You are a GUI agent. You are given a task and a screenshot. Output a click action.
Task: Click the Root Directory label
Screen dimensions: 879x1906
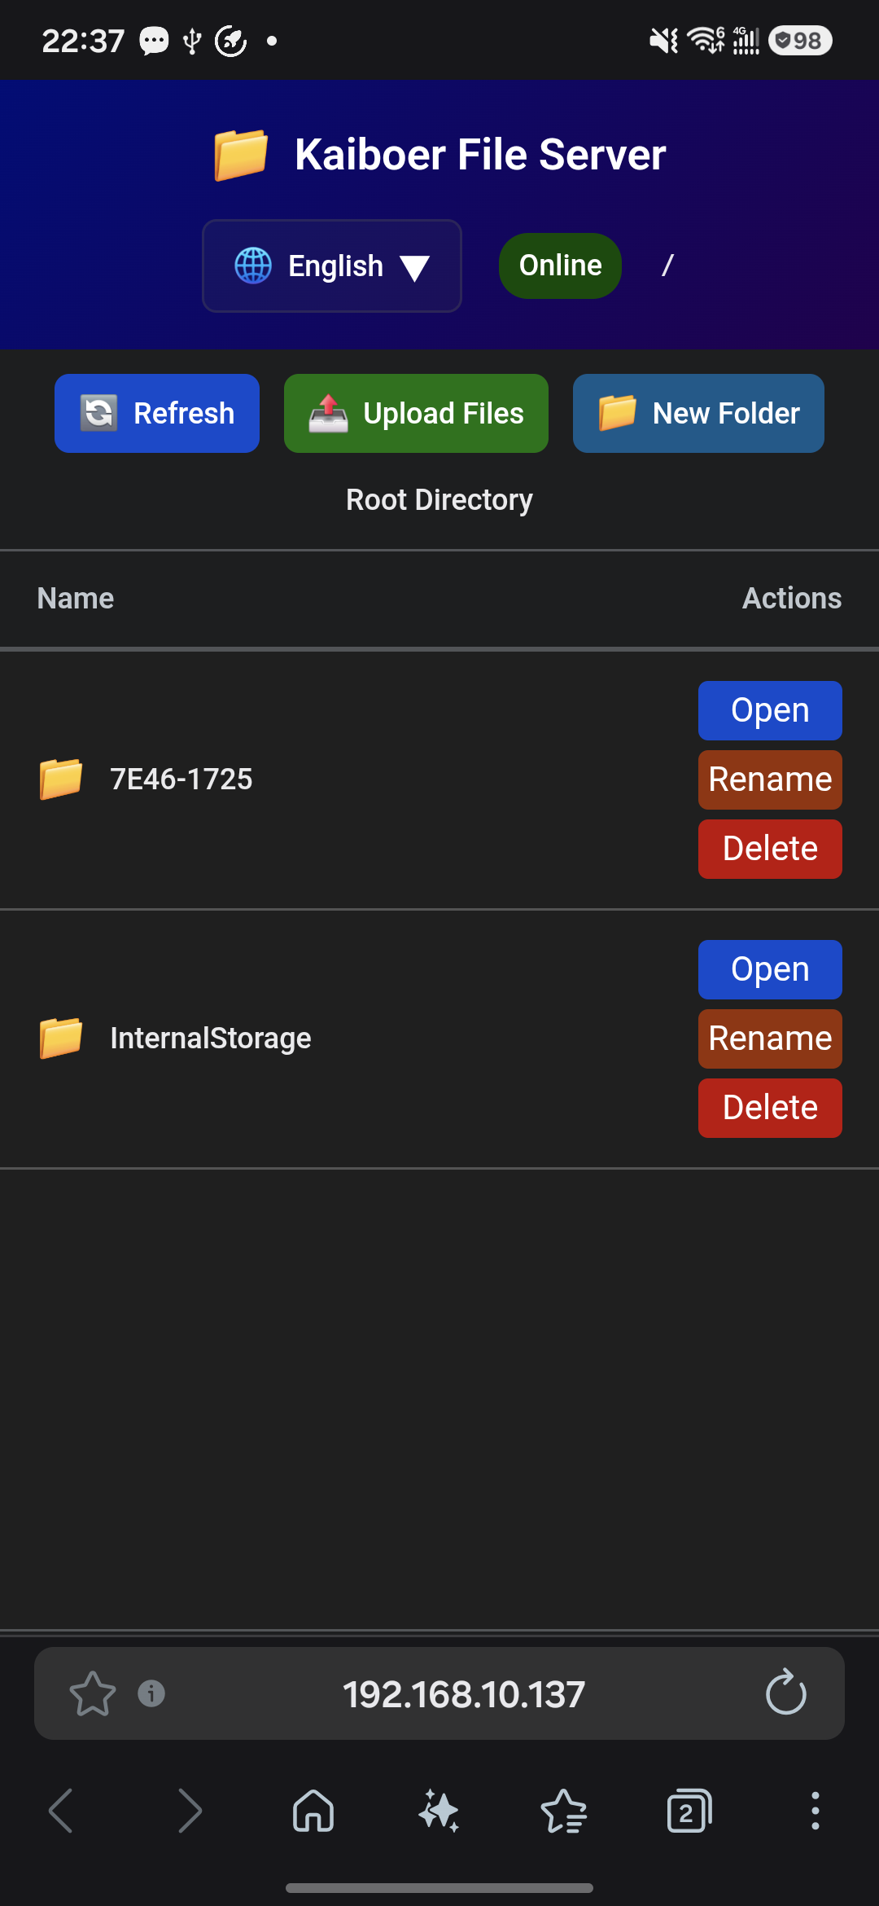tap(439, 499)
